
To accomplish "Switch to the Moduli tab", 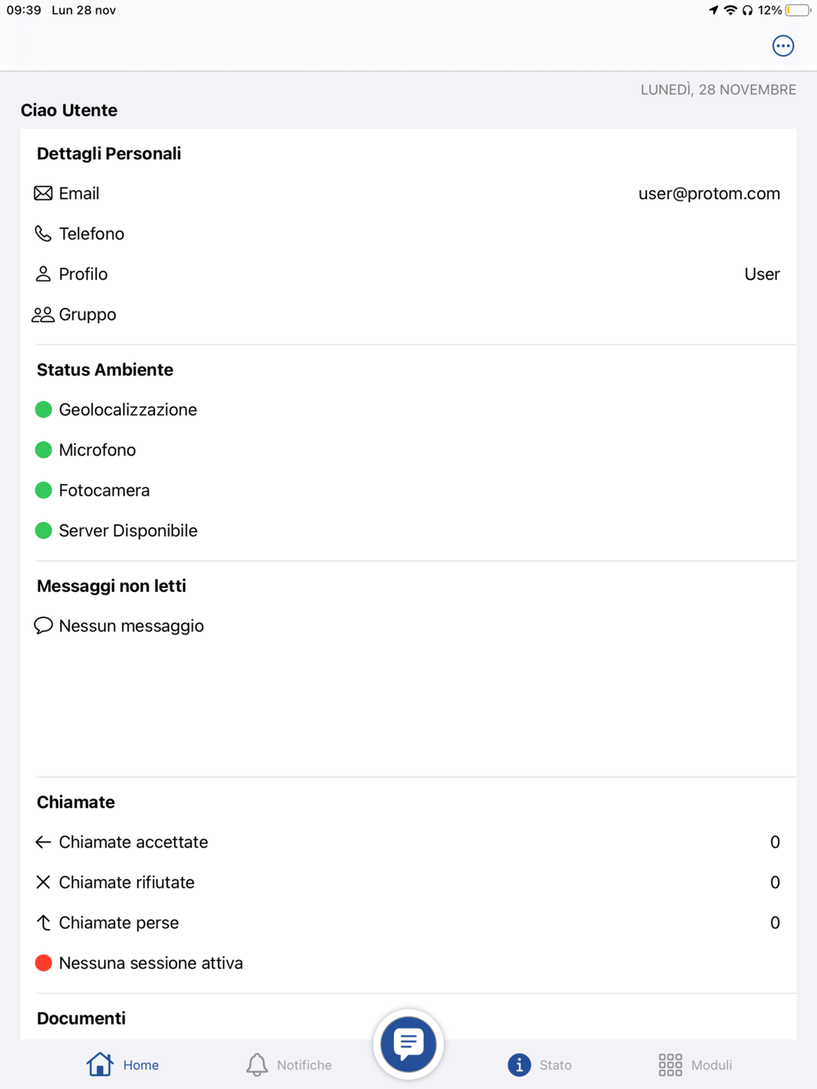I will (695, 1065).
